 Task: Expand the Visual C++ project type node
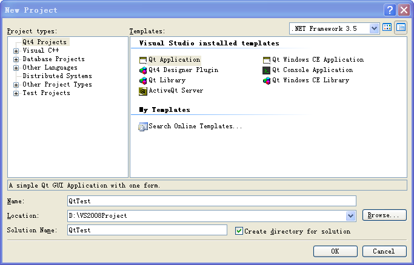coord(16,51)
